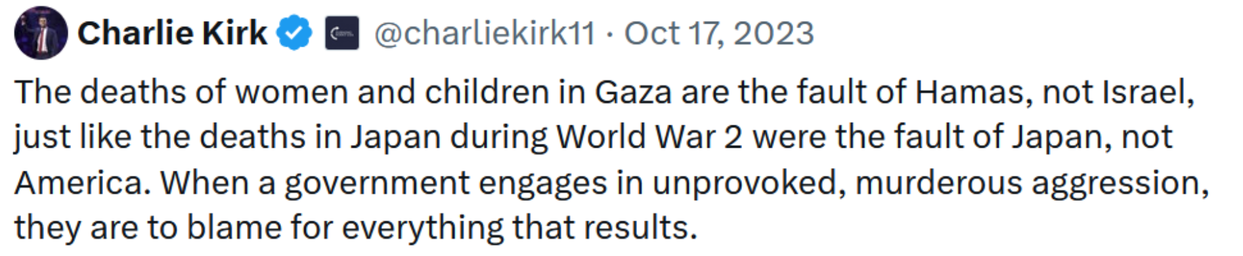The height and width of the screenshot is (256, 1243).
Task: Click the word "murderous" in the tweet
Action: (940, 182)
